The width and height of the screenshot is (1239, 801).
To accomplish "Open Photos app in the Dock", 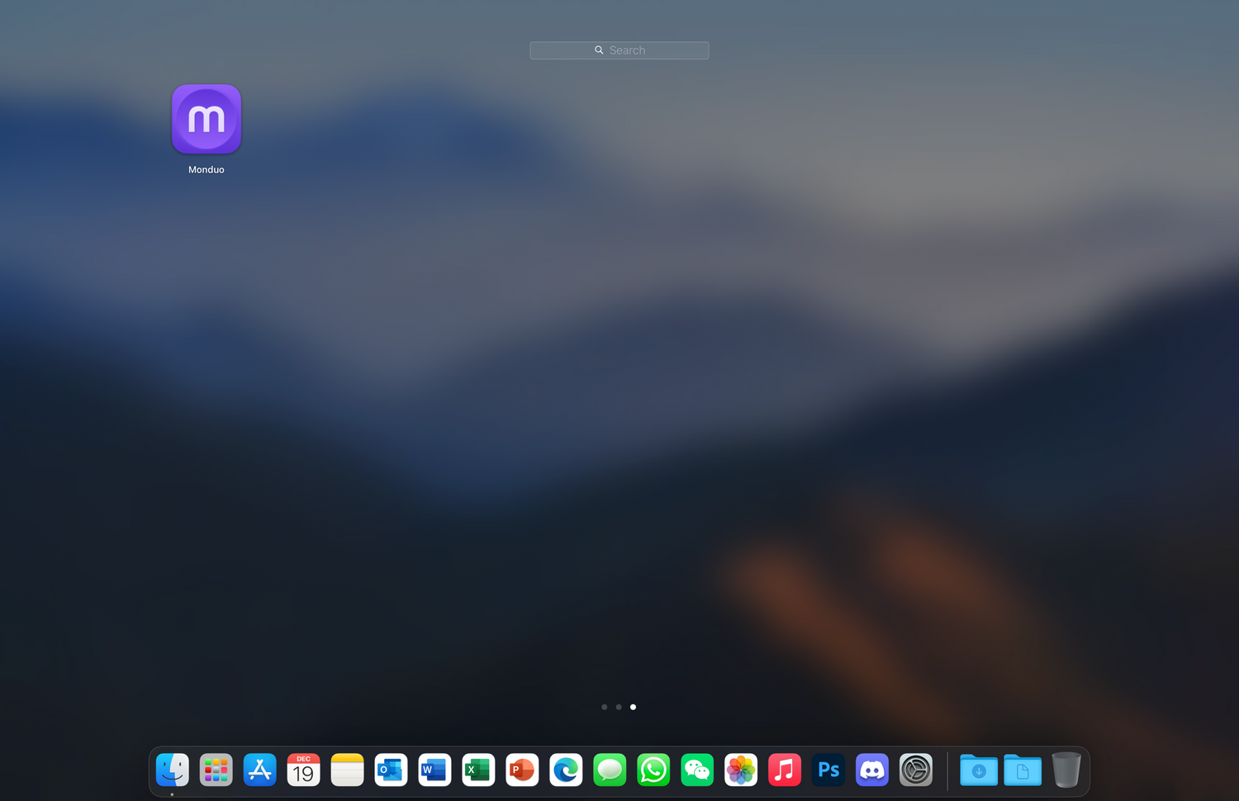I will 742,770.
